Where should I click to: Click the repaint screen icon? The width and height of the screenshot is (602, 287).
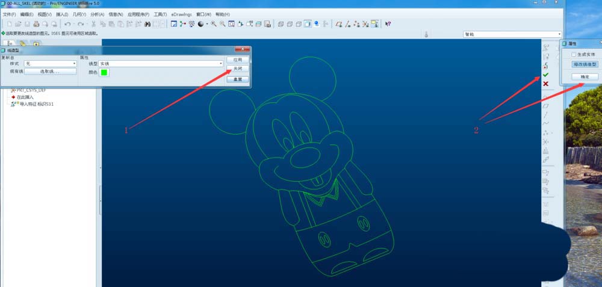click(173, 24)
